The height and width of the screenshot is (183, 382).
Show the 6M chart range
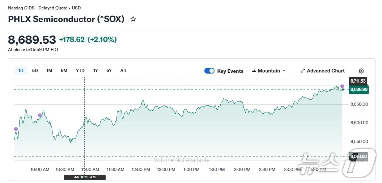64,71
